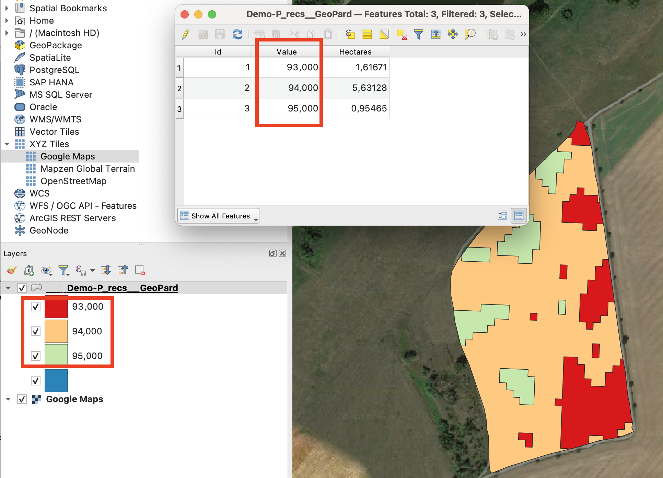Switch to form view button
663x478 pixels.
pos(502,215)
